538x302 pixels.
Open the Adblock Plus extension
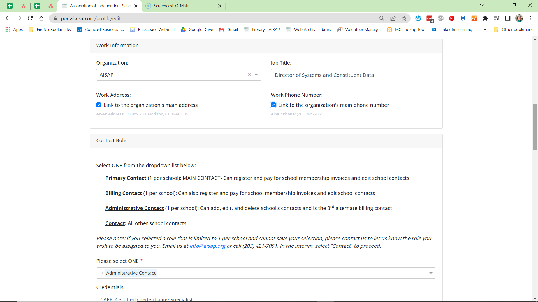pos(440,18)
